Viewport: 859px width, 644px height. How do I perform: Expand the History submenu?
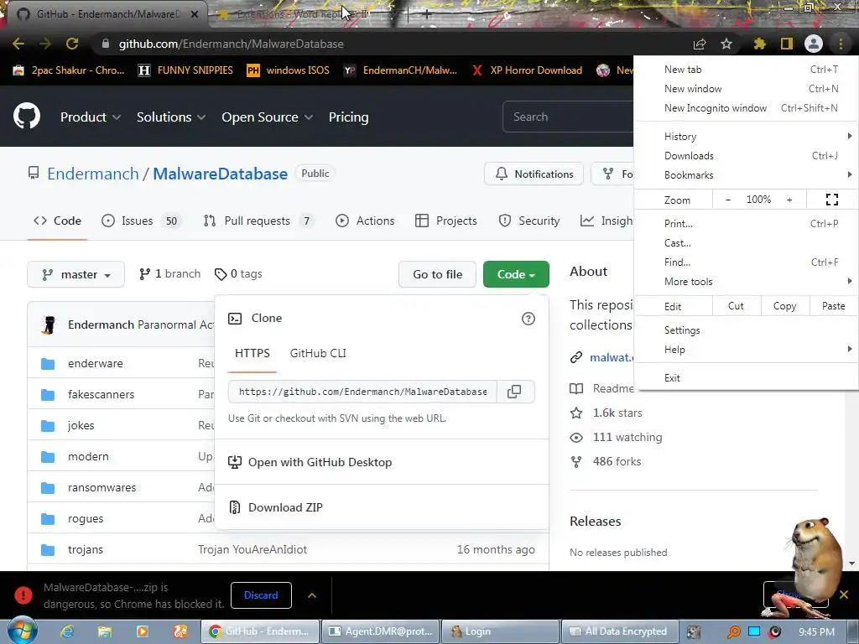tap(746, 137)
